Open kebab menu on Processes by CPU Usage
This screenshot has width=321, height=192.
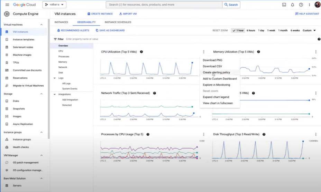[x=203, y=134]
